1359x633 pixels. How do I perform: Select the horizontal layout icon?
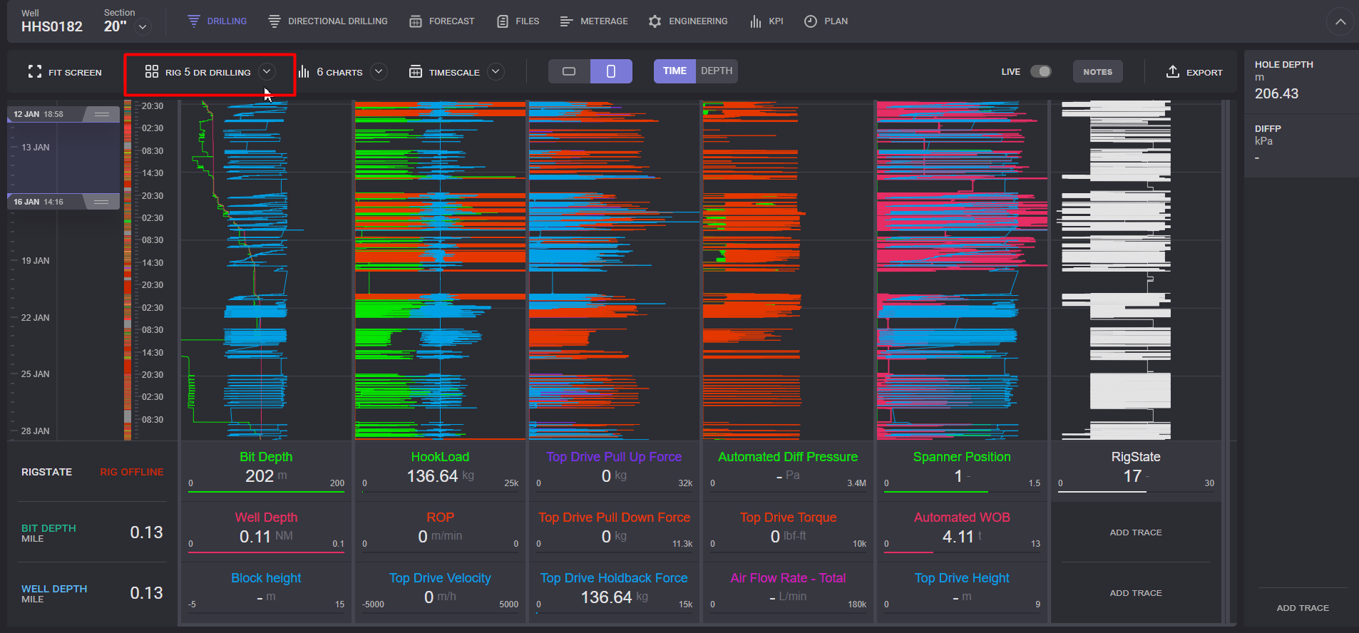[x=569, y=71]
